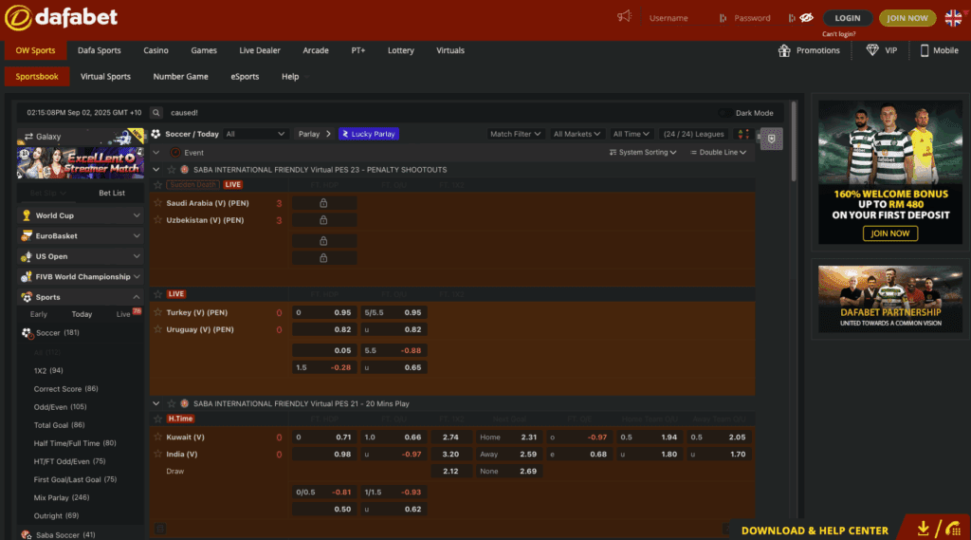This screenshot has width=971, height=540.
Task: Click the league icon of PES 21 20 Mins Play
Action: click(x=185, y=403)
